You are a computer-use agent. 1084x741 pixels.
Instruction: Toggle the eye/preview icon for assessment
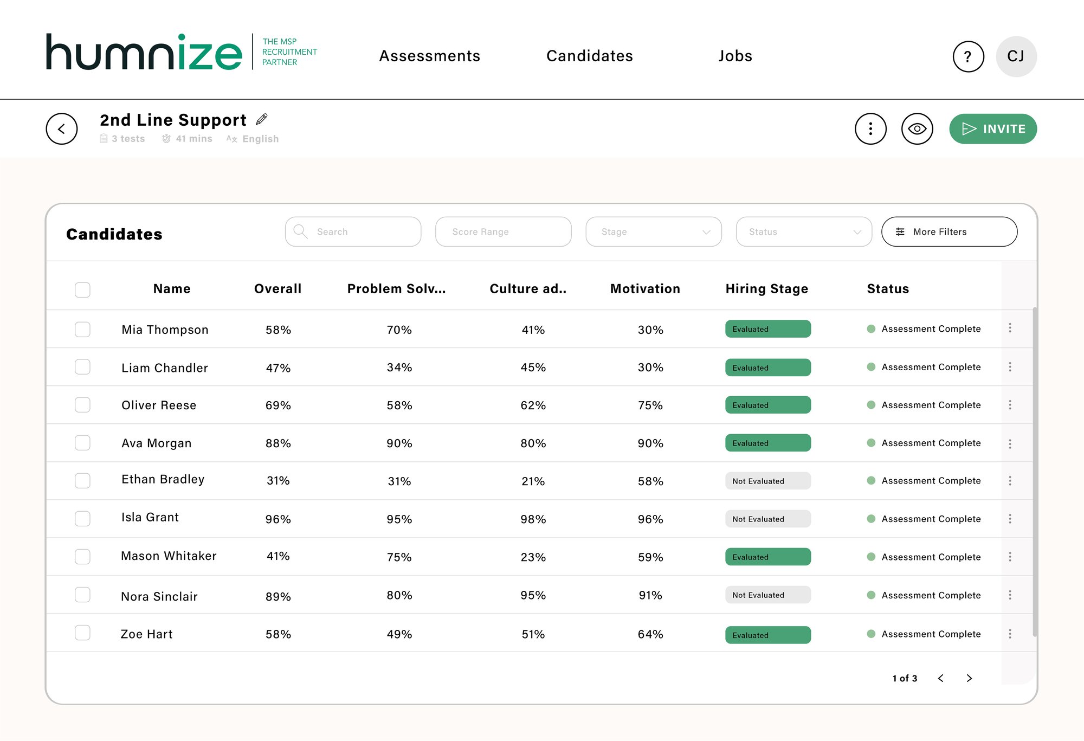pos(917,128)
